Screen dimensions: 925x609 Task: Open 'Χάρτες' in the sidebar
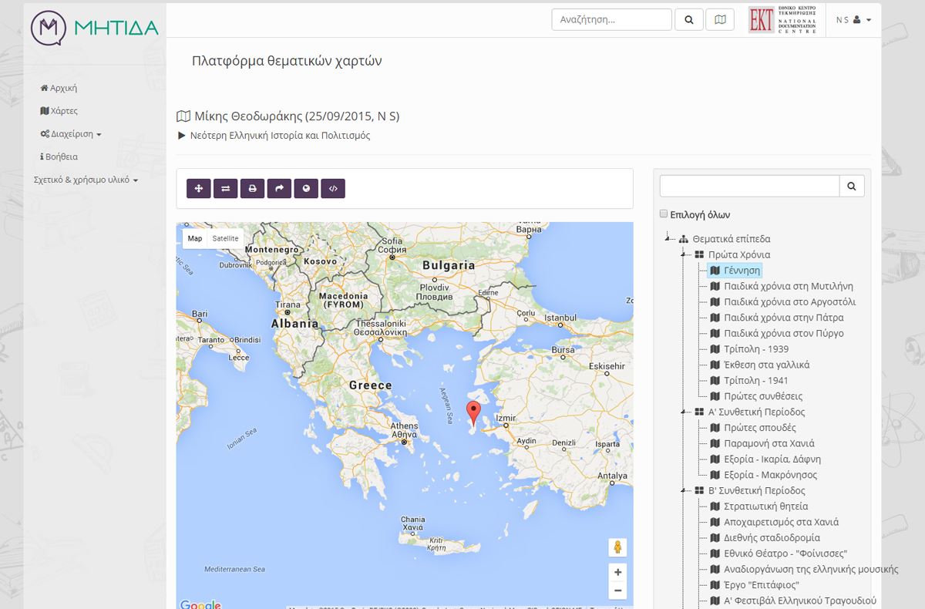(59, 111)
